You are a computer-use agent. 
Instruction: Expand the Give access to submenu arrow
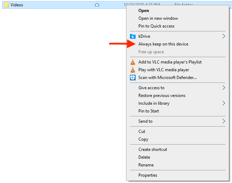click(224, 88)
